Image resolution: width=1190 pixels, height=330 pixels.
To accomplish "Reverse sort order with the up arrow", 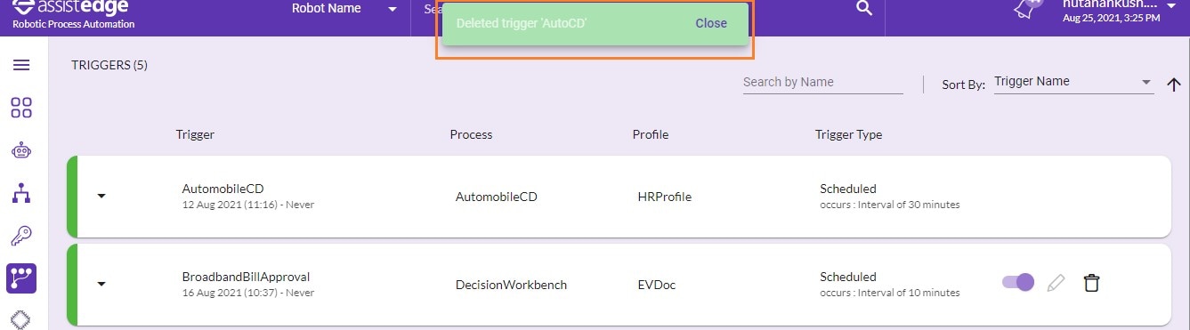I will pyautogui.click(x=1173, y=85).
